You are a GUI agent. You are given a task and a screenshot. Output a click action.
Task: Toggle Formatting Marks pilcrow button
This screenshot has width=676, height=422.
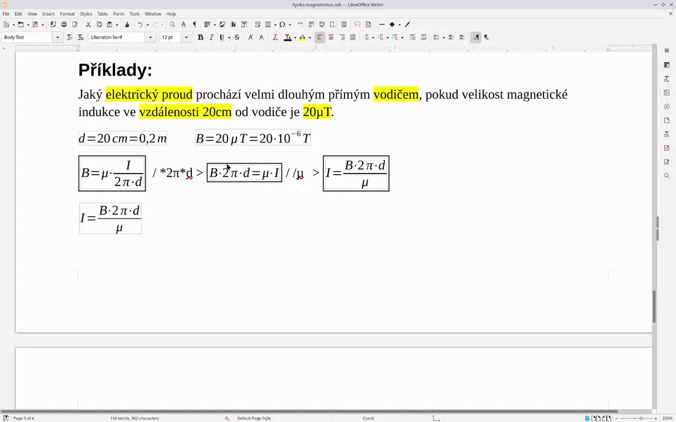click(194, 25)
